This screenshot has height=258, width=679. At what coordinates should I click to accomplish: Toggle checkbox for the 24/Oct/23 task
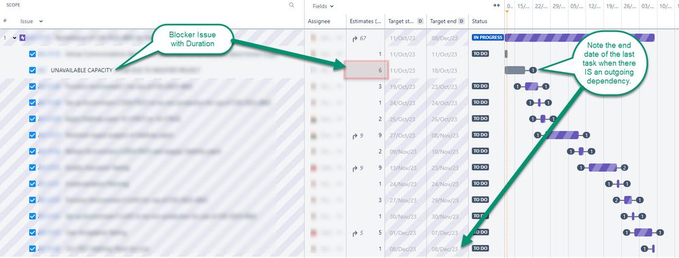click(x=33, y=103)
